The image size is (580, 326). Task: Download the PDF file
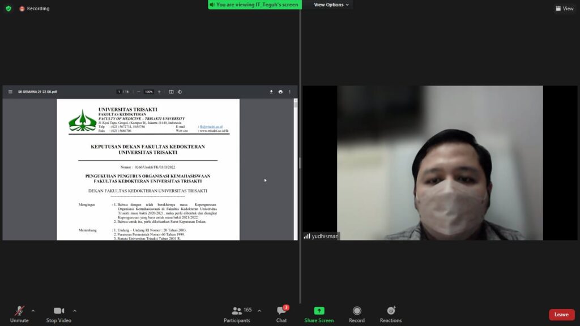pos(271,92)
